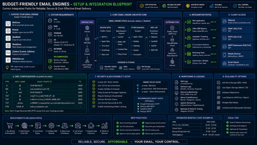Click the Web / API column header
257x145 pixels.
coord(154,28)
